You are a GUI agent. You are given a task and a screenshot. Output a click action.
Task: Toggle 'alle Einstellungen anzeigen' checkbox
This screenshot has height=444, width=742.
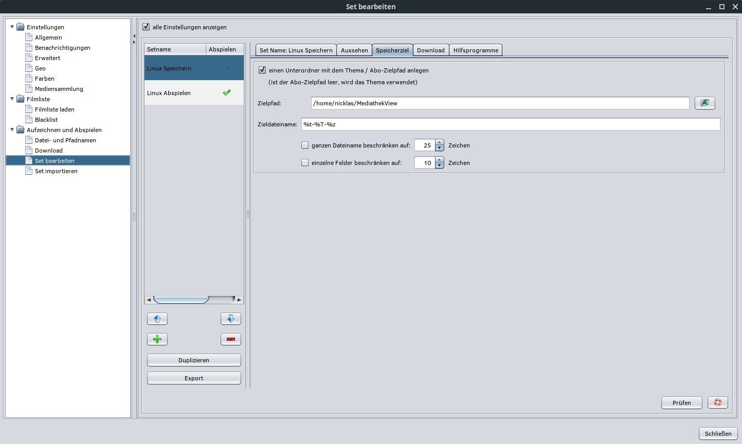(x=146, y=27)
